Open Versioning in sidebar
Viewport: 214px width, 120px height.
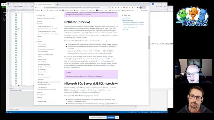tap(41, 80)
